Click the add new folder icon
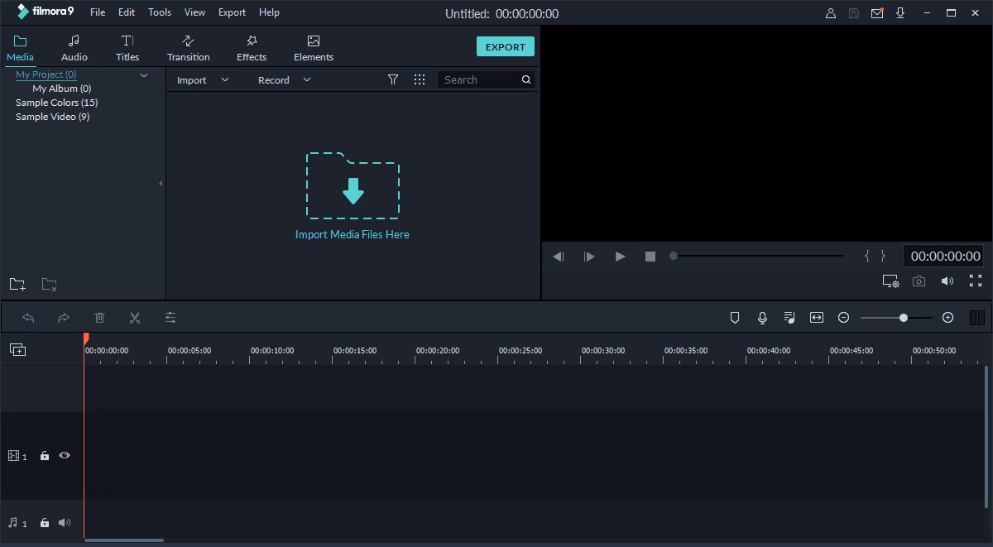 [17, 284]
